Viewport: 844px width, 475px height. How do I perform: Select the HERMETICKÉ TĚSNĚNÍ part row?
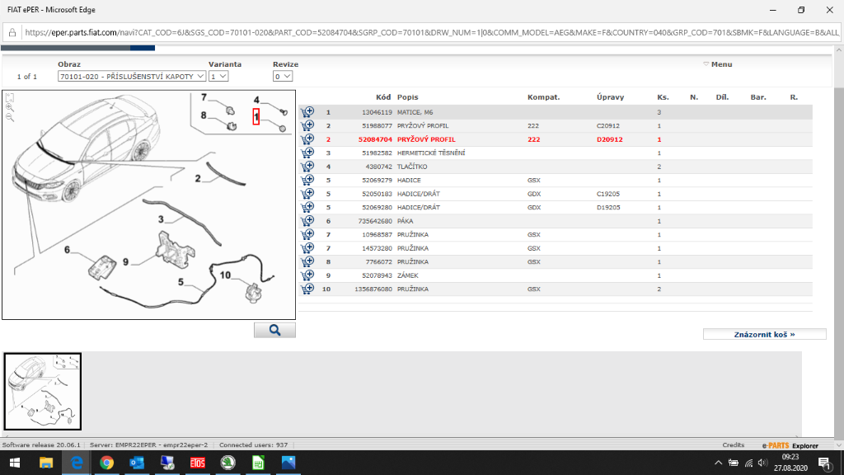(x=431, y=153)
